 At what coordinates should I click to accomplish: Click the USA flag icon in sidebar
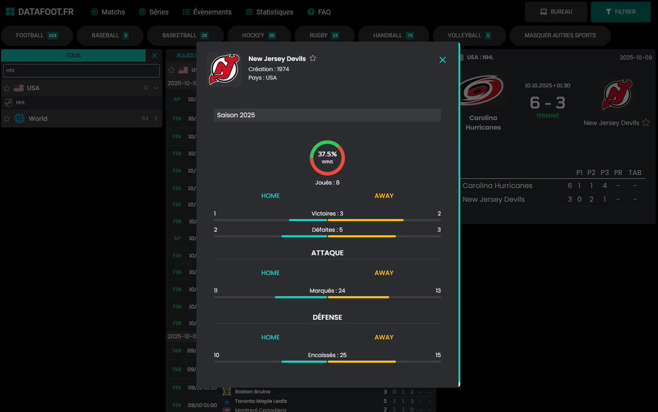point(19,88)
